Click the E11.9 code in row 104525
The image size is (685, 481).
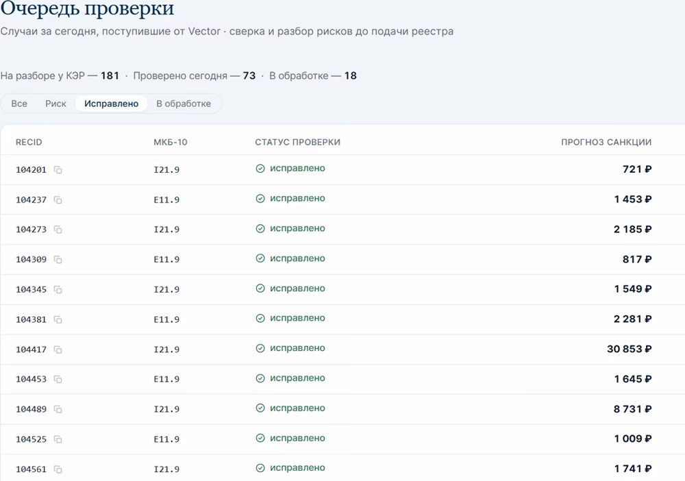tap(166, 439)
